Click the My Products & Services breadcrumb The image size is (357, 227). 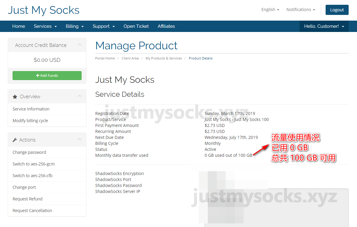click(x=164, y=58)
